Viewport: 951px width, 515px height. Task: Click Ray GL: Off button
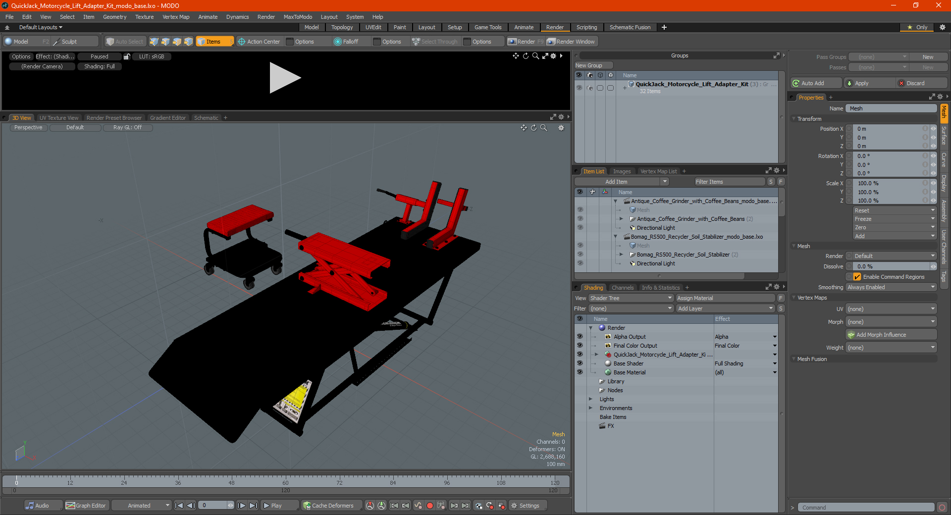127,127
